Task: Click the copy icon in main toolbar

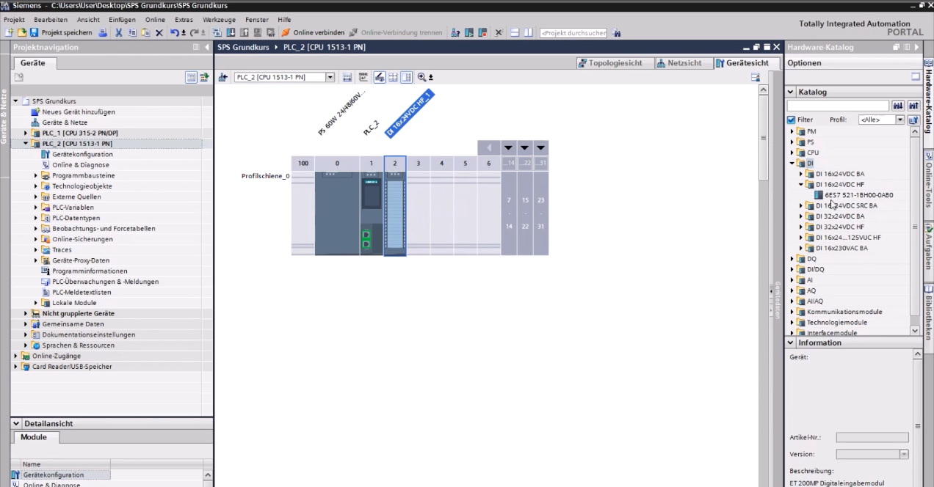Action: click(132, 33)
